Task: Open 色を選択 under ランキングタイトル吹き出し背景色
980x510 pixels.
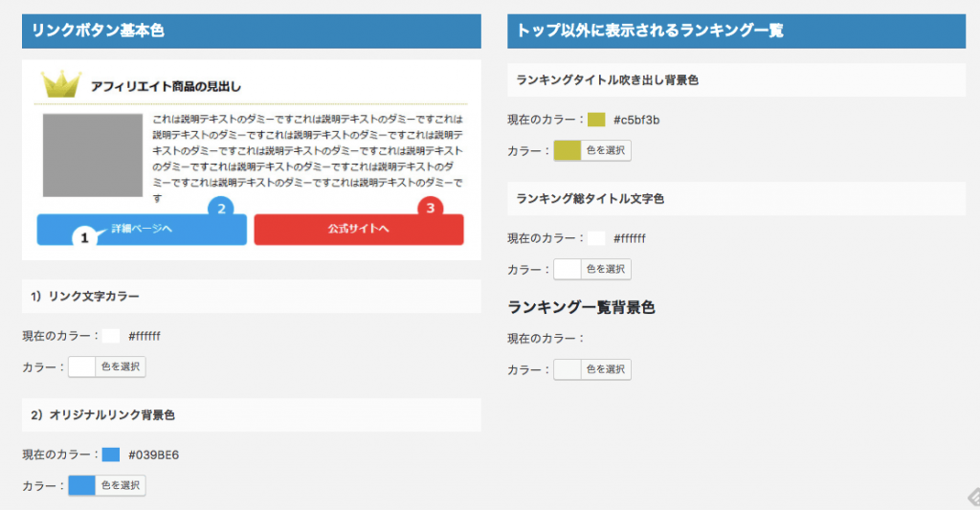Action: tap(605, 150)
